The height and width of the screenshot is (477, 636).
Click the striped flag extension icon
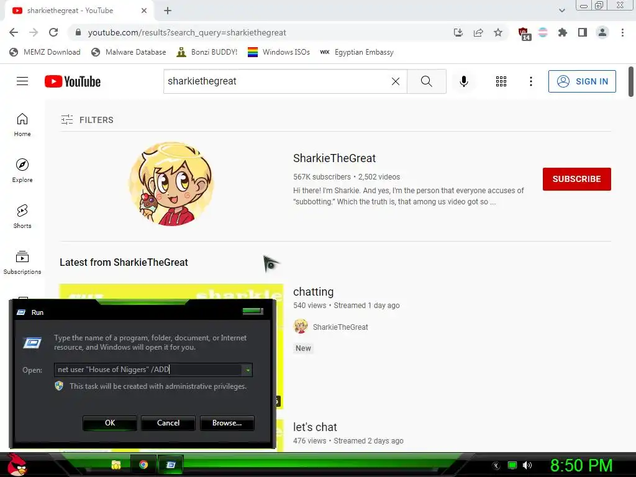click(x=543, y=32)
